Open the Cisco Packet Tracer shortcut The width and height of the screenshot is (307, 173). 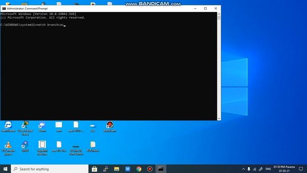coord(25,128)
